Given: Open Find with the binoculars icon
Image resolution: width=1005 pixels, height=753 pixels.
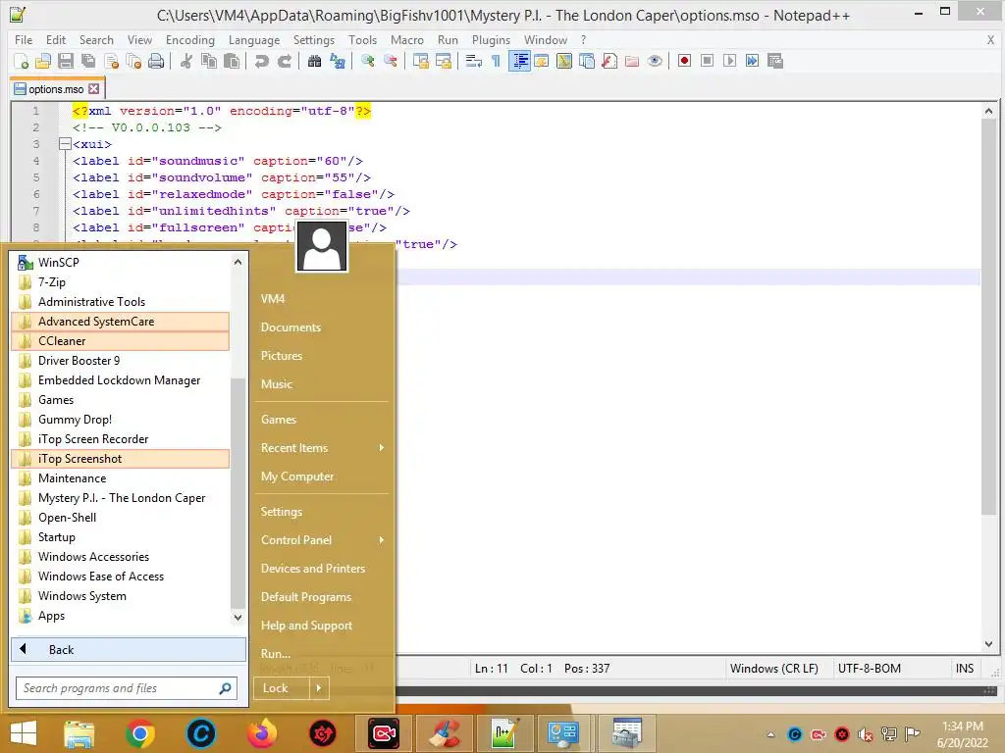Looking at the screenshot, I should pyautogui.click(x=314, y=61).
